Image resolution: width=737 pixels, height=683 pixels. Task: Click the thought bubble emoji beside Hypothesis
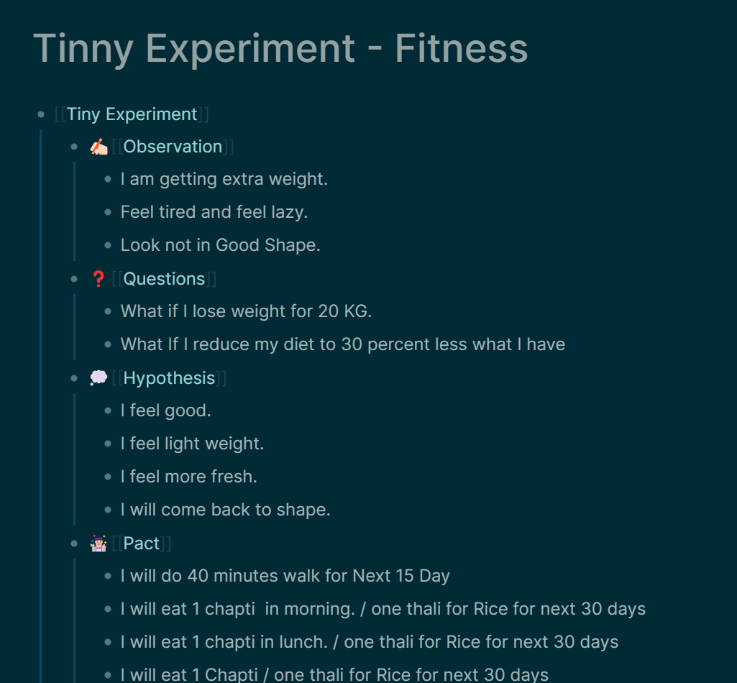(99, 378)
